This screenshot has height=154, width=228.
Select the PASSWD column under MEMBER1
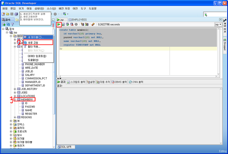click(x=30, y=107)
